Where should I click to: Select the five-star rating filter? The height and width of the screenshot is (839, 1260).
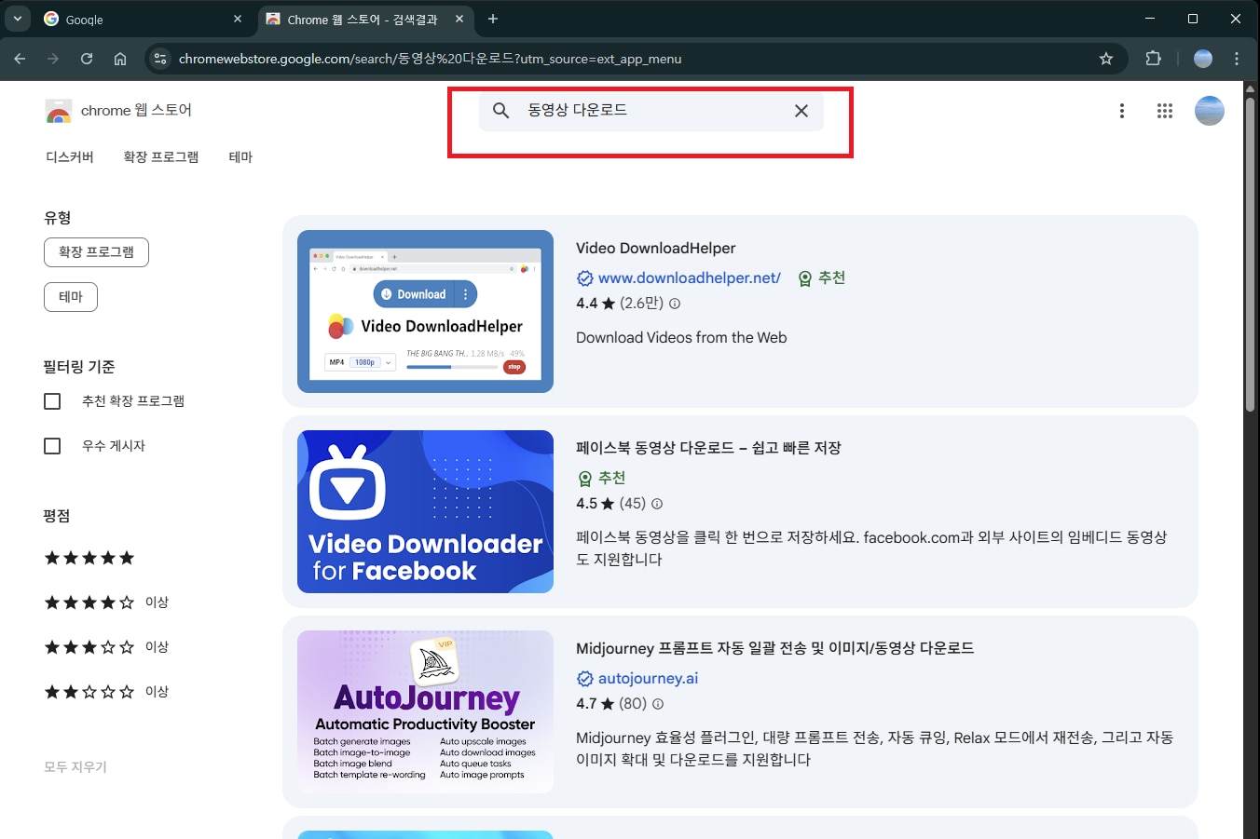89,558
